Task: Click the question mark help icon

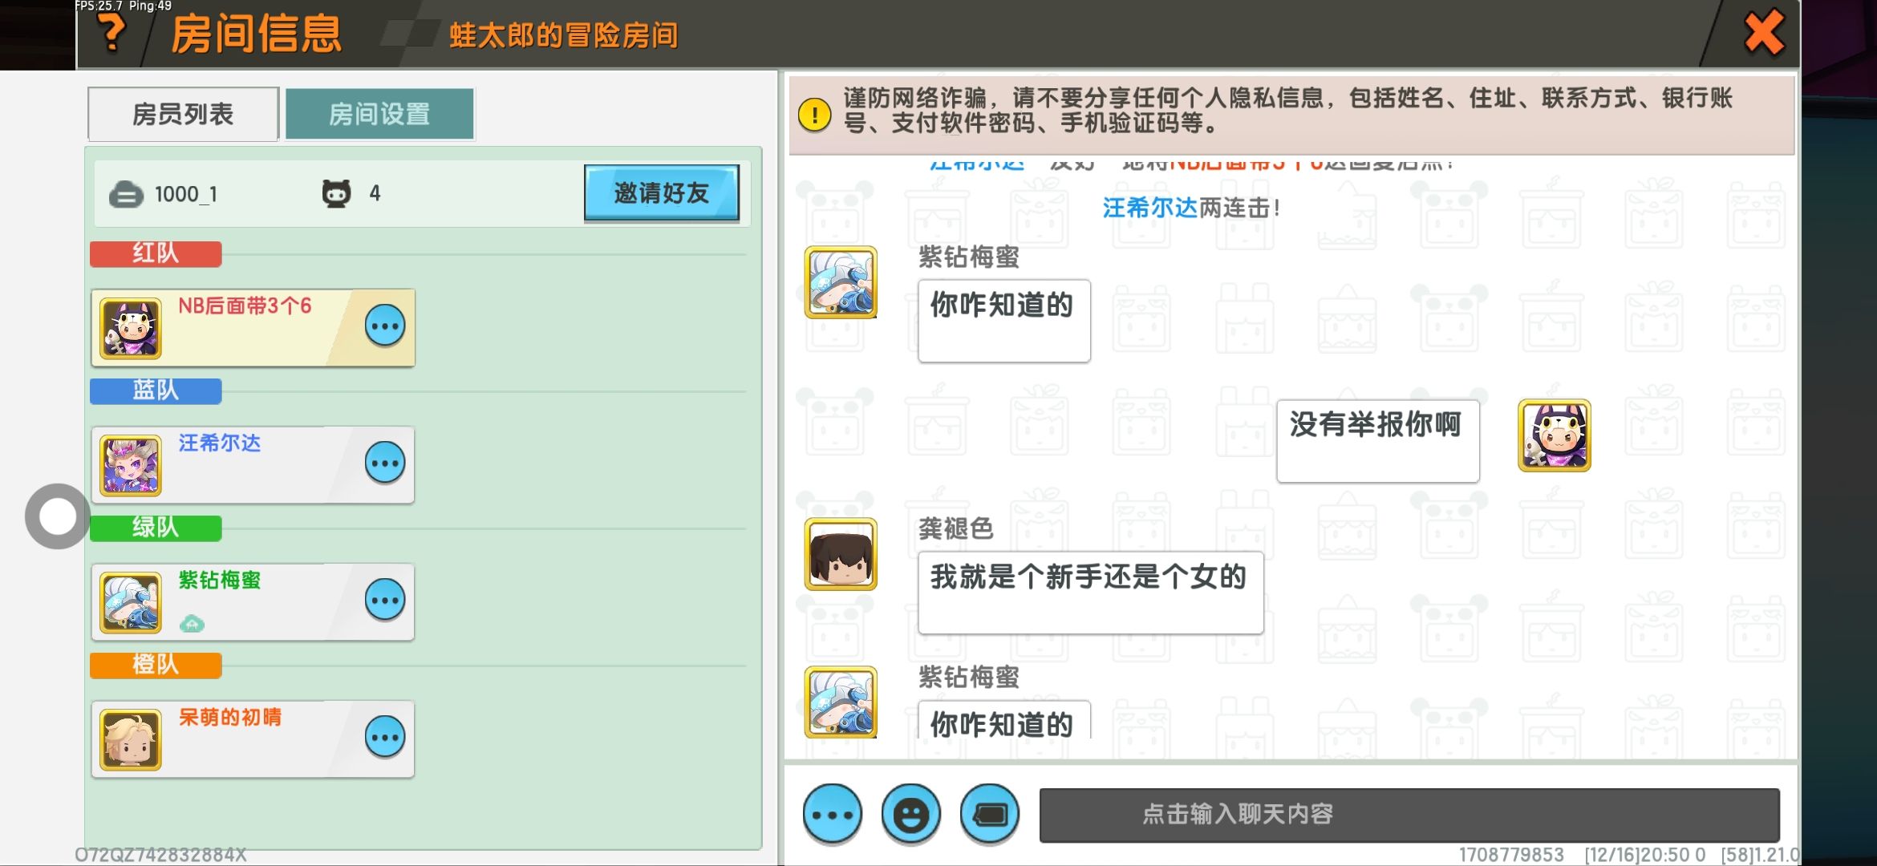Action: [x=113, y=34]
